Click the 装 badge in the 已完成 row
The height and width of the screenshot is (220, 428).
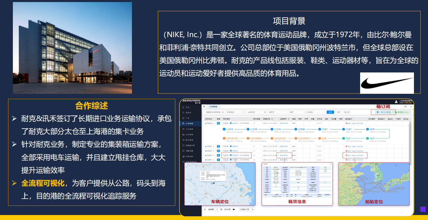tap(218, 123)
